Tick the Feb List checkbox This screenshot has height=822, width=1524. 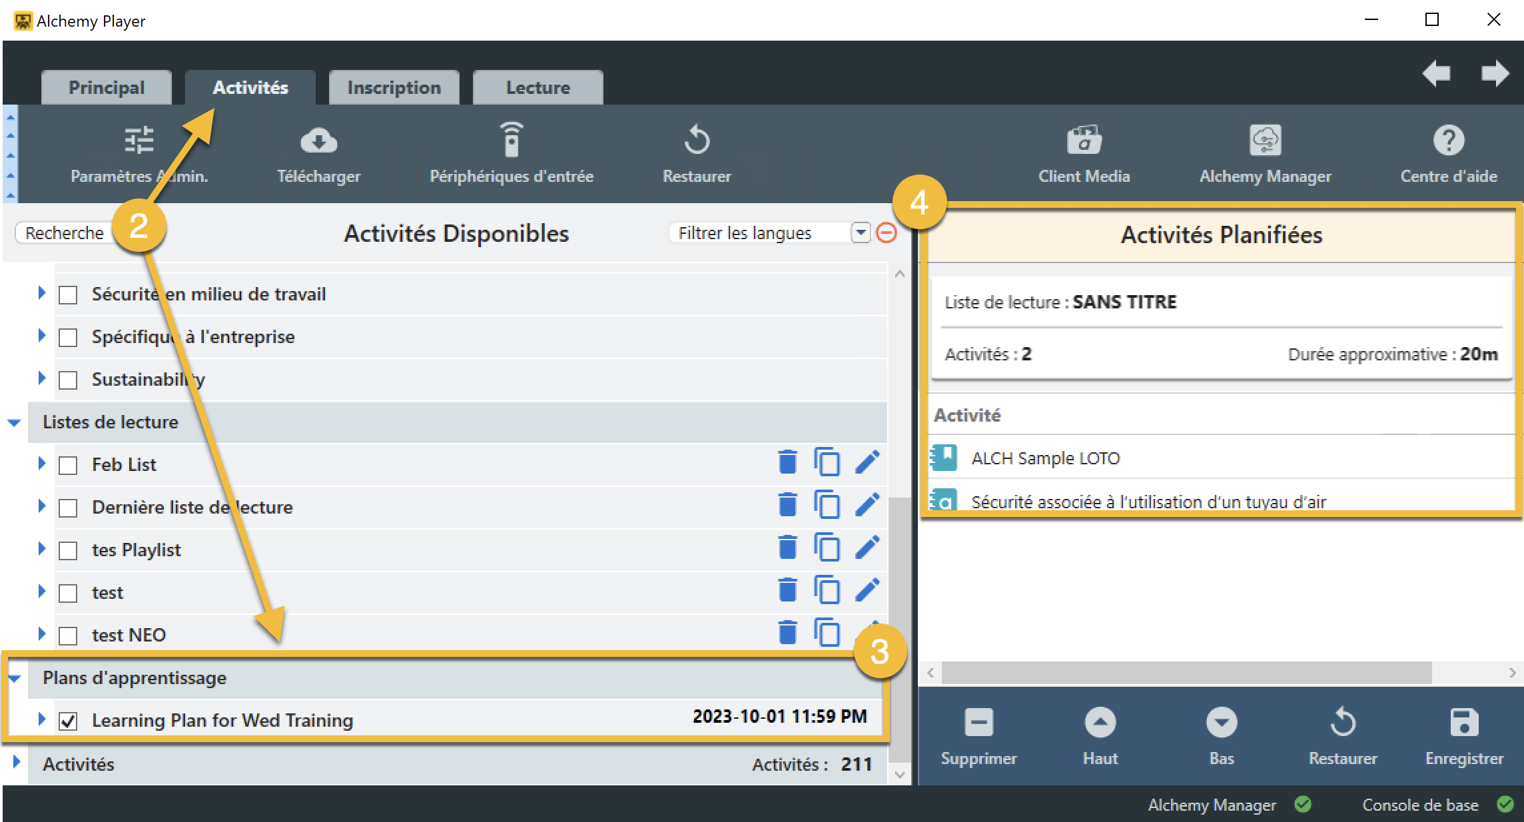coord(68,465)
